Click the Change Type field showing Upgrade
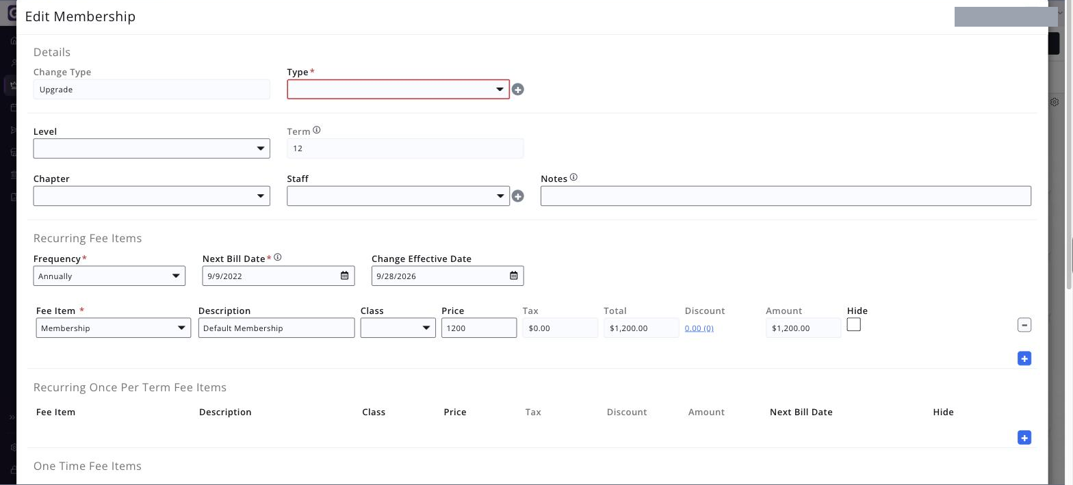The height and width of the screenshot is (485, 1073). point(152,90)
